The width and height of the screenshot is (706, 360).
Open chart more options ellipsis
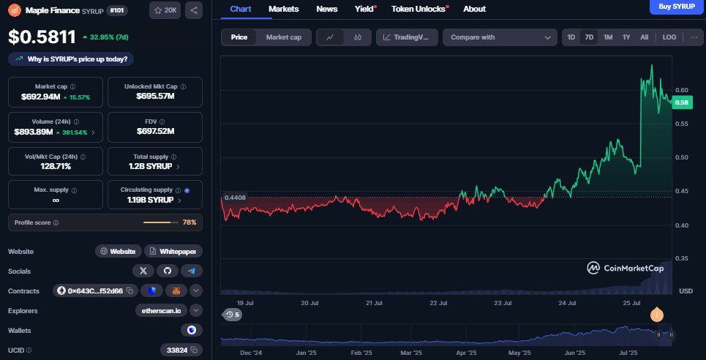point(694,37)
